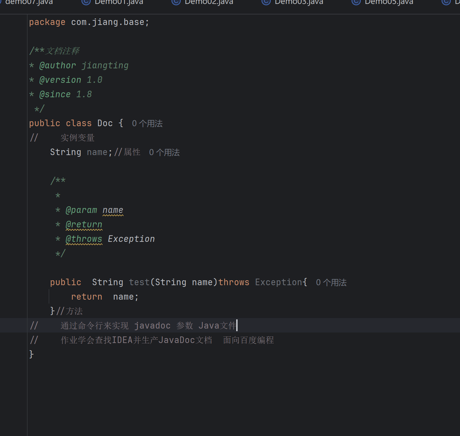The image size is (460, 436).
Task: Click the class icon on Demo02.java tab
Action: point(176,2)
